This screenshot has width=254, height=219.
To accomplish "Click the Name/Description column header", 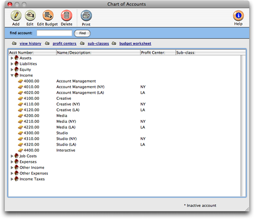I will pos(98,53).
